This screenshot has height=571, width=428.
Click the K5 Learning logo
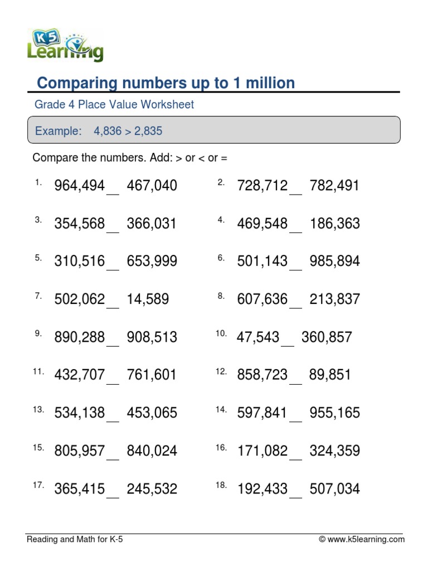click(x=65, y=45)
